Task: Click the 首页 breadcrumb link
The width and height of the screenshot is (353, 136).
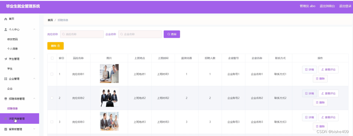Action: click(50, 20)
